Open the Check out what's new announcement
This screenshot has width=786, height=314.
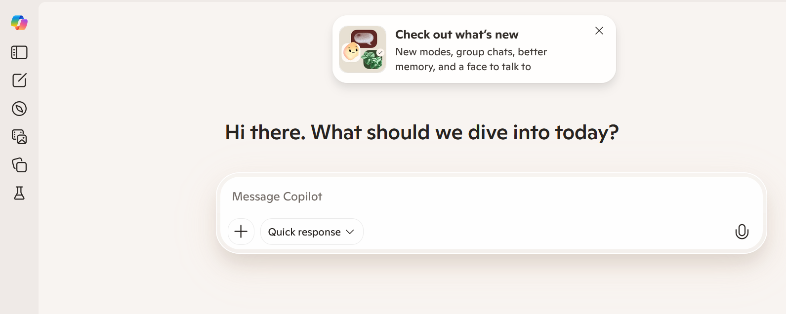point(456,34)
